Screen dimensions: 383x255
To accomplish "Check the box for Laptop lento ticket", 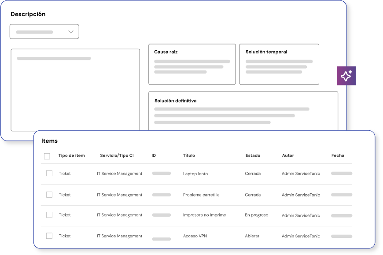I will coord(49,174).
